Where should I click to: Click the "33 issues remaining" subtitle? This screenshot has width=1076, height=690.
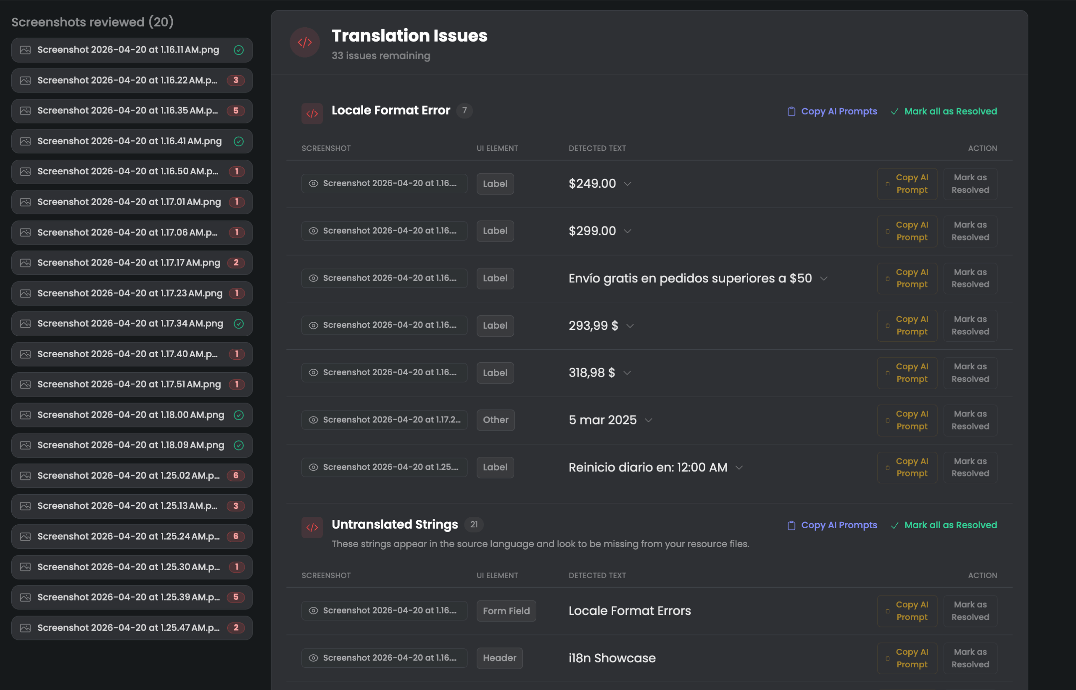(381, 55)
